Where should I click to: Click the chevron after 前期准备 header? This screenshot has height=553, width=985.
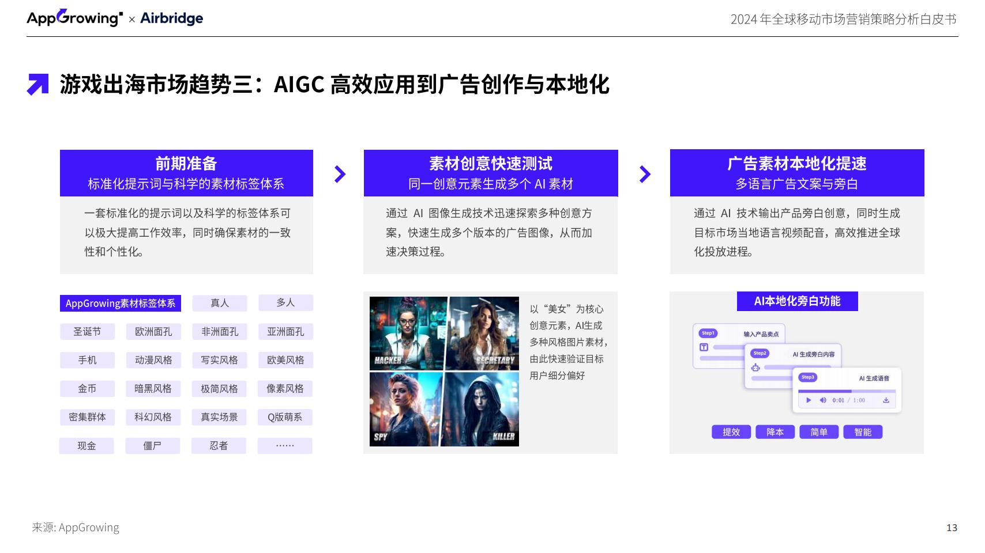[x=340, y=174]
